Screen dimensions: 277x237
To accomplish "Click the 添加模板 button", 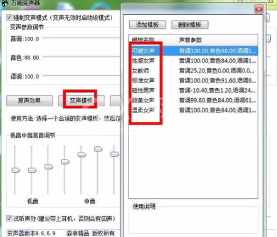I will tap(147, 25).
